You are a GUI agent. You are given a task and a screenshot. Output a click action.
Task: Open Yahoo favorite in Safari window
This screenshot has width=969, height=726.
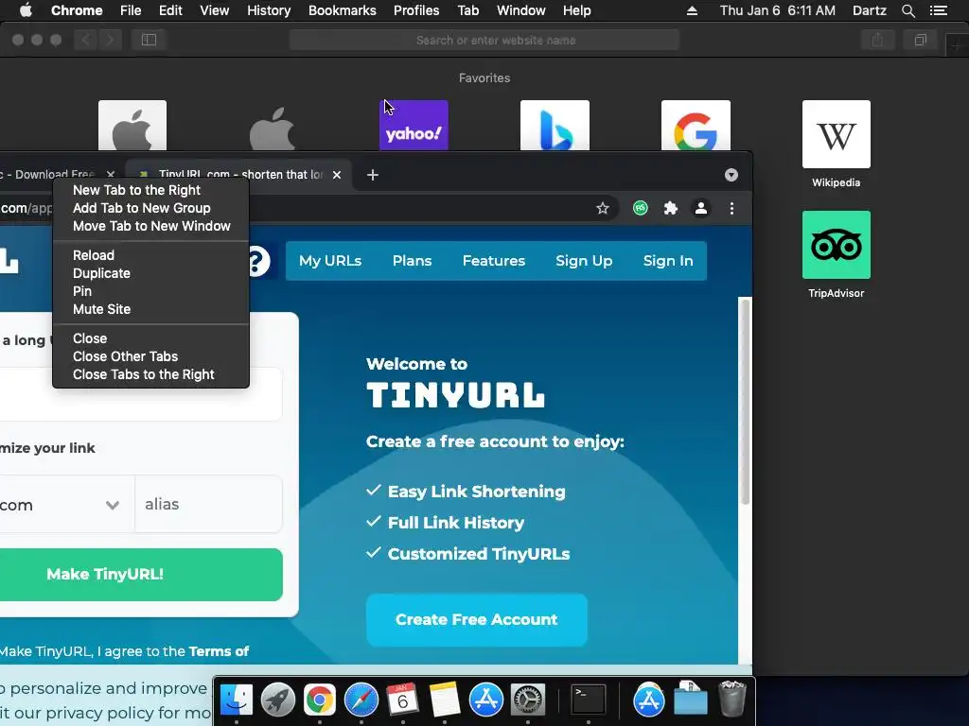[414, 126]
